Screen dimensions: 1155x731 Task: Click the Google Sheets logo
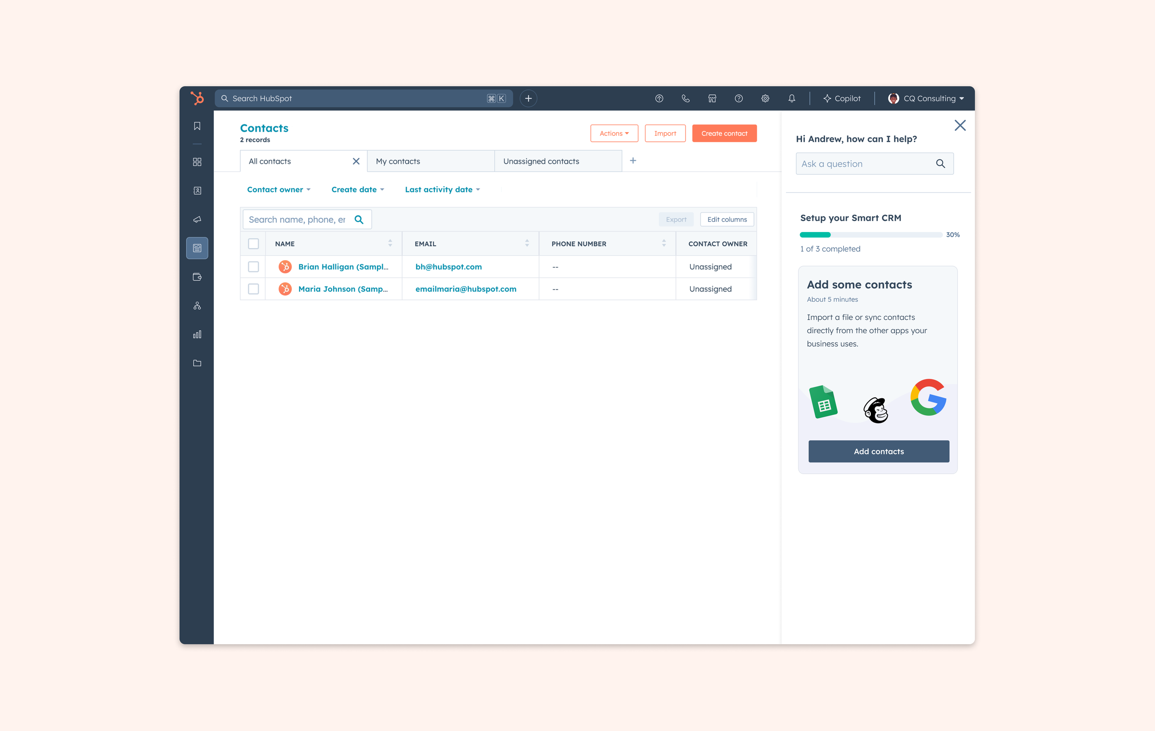(823, 402)
